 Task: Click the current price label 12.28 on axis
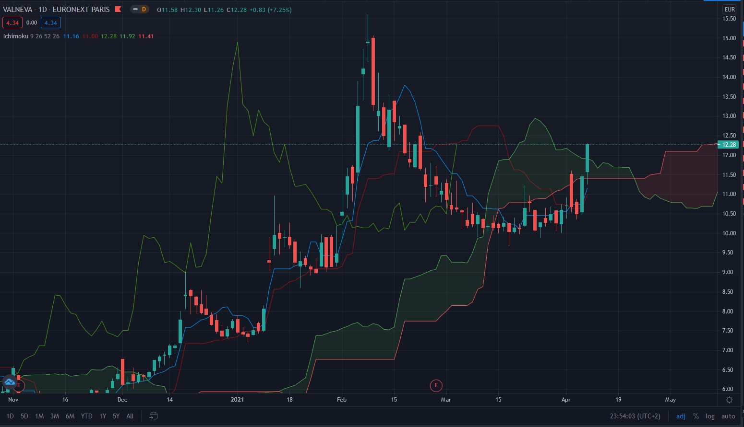click(x=729, y=145)
